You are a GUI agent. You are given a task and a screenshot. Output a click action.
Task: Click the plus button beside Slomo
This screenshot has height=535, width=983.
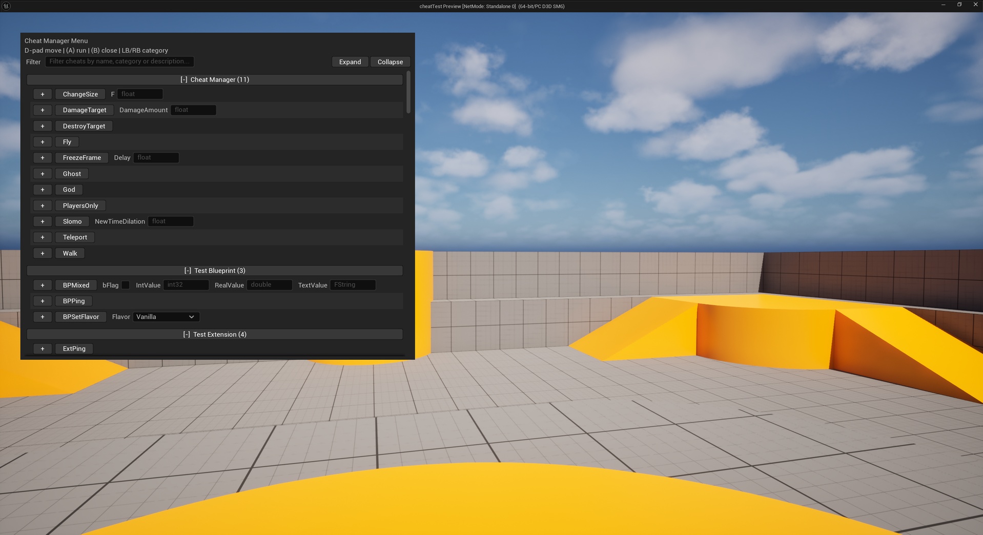point(43,221)
